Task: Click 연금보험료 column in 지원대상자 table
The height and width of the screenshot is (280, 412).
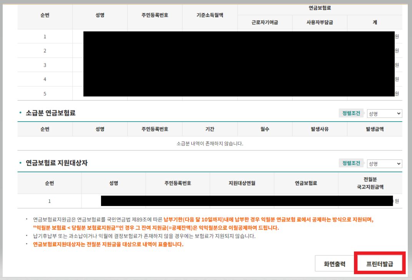Action: (306, 183)
